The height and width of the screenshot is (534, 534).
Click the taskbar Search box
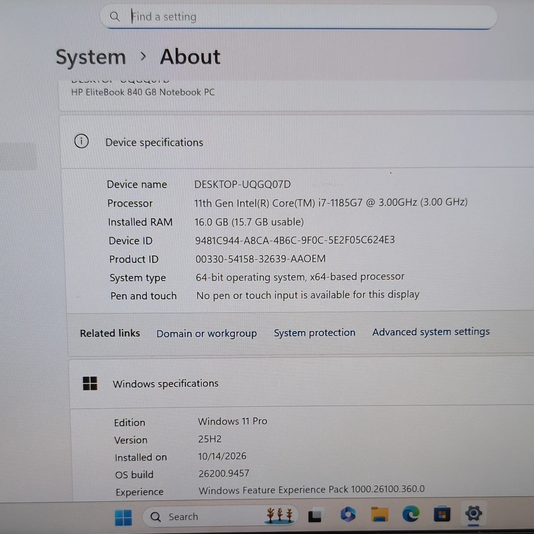tap(220, 516)
